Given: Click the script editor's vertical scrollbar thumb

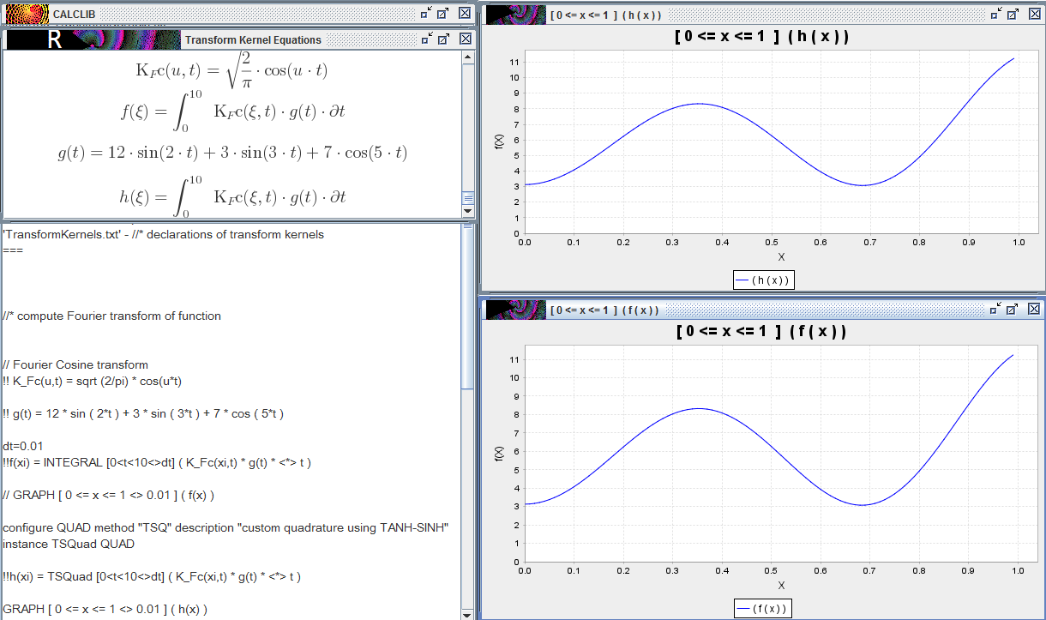Looking at the screenshot, I should (467, 309).
